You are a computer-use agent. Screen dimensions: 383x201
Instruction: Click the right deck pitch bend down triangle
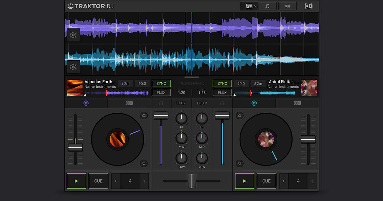(x=240, y=164)
